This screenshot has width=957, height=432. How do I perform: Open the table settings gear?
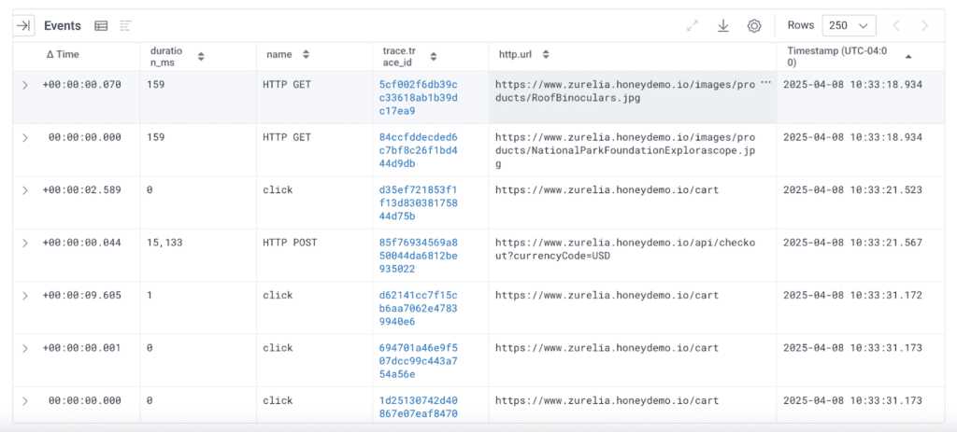[x=754, y=26]
